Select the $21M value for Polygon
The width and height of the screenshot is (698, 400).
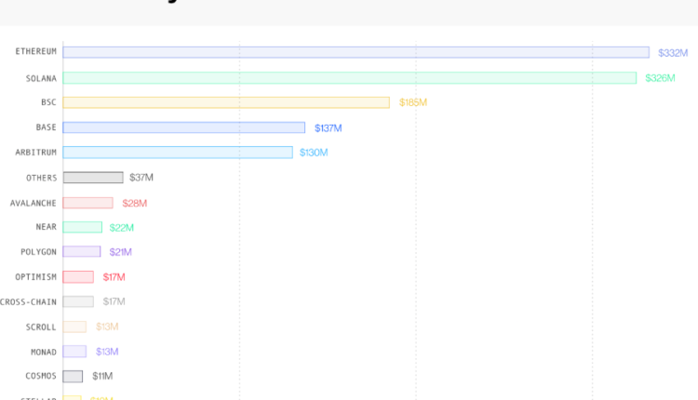point(120,252)
